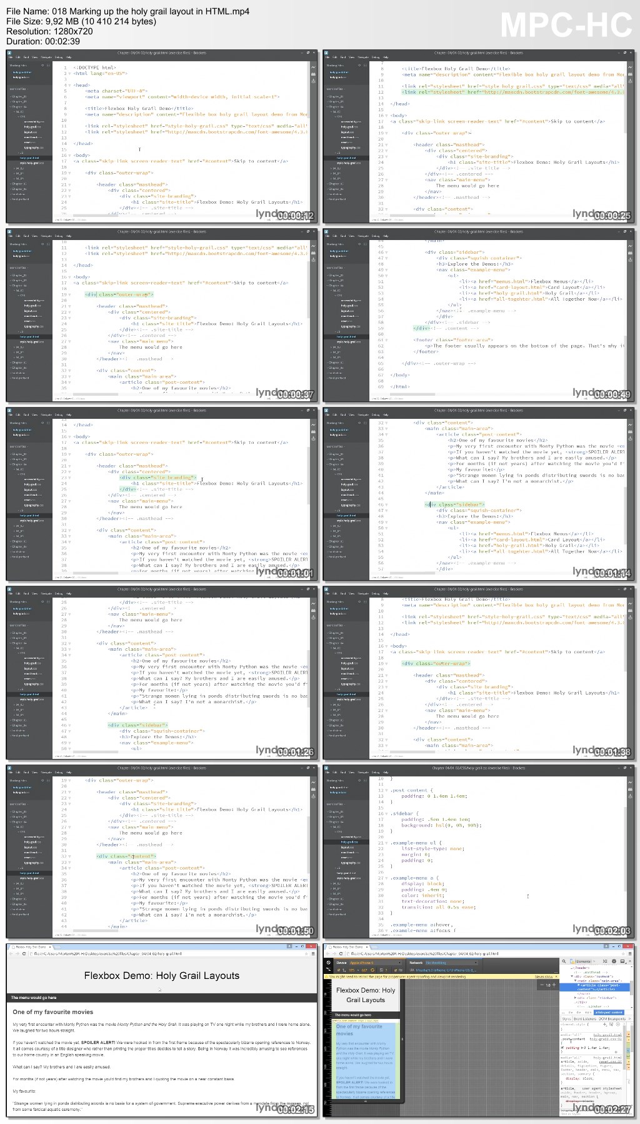Open the thumbnail stamped 00:00:12
The image size is (640, 1124).
(162, 136)
